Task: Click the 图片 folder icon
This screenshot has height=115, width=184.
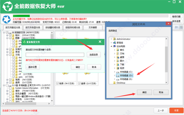Action: [118, 61]
